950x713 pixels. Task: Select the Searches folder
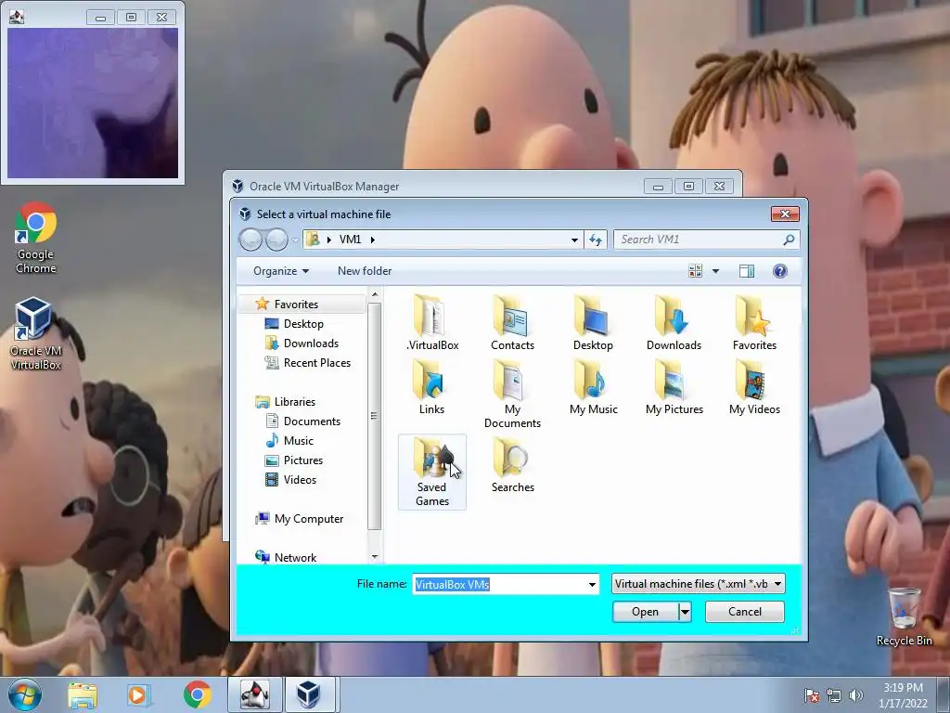512,465
